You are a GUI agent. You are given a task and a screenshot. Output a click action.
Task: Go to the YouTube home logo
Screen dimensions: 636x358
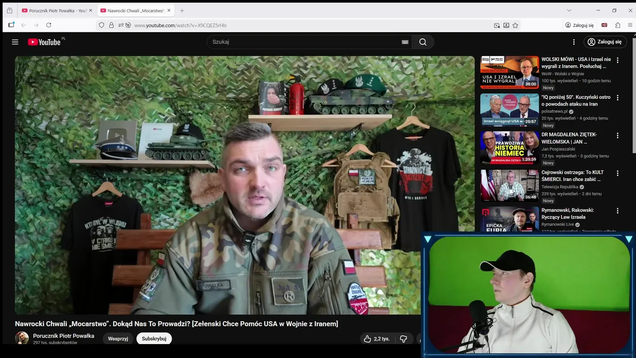pyautogui.click(x=44, y=42)
